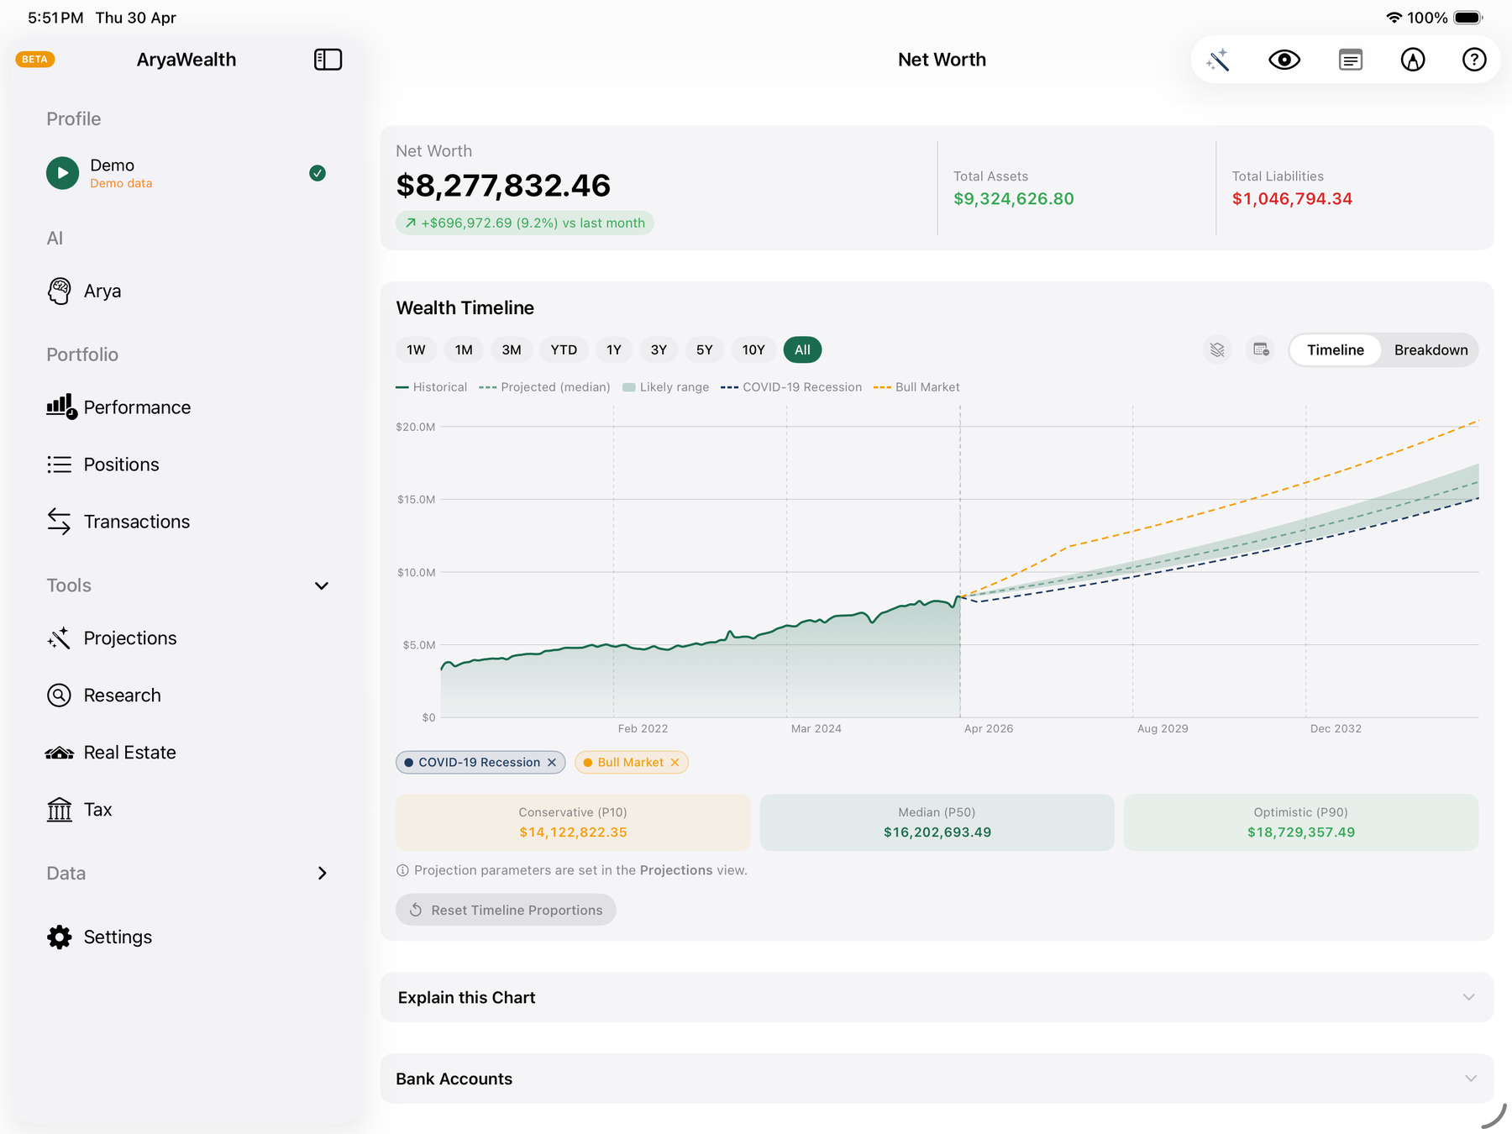The width and height of the screenshot is (1512, 1134).
Task: Switch to Timeline view
Action: coord(1335,350)
